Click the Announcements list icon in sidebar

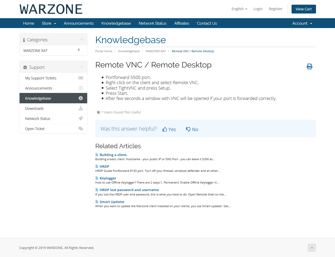[x=81, y=88]
